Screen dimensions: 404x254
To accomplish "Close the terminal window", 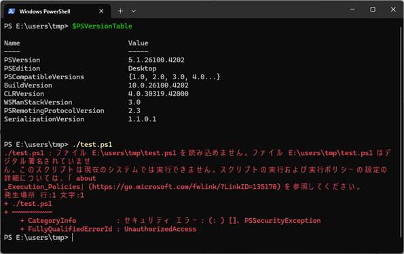I will click(x=393, y=9).
